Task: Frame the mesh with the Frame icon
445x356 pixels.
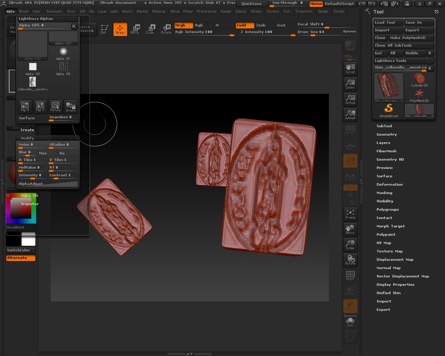Action: 350,214
